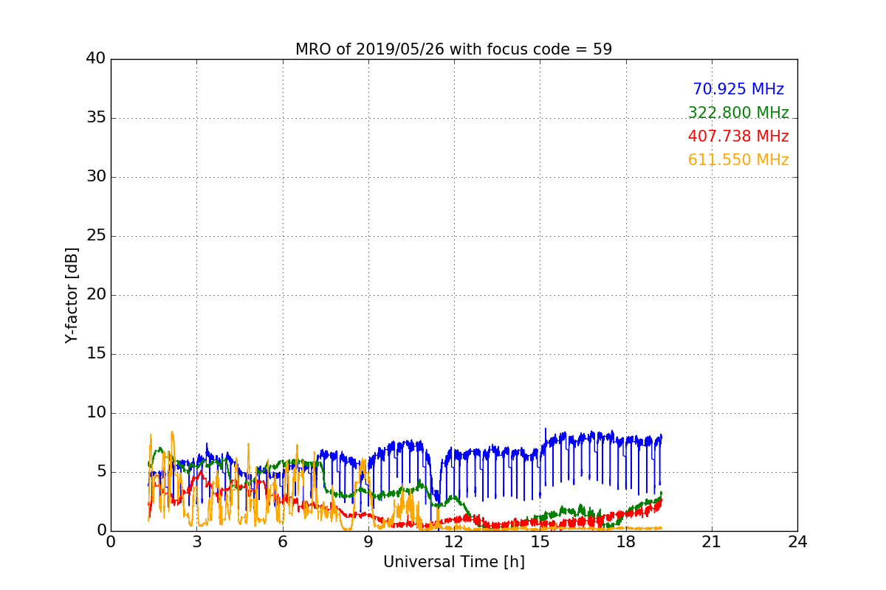Click the Y-factor [dB] axis label
Viewport: 886px width, 590px height.
pos(71,295)
